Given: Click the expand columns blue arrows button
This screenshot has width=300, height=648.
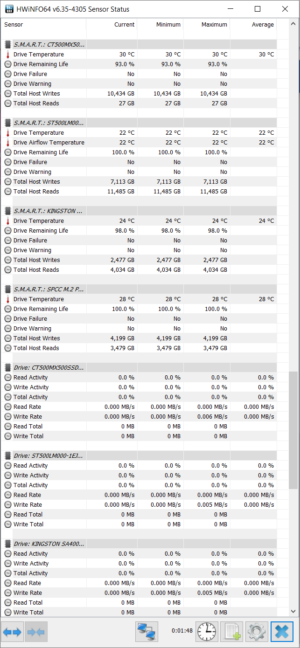Looking at the screenshot, I should click(x=13, y=632).
